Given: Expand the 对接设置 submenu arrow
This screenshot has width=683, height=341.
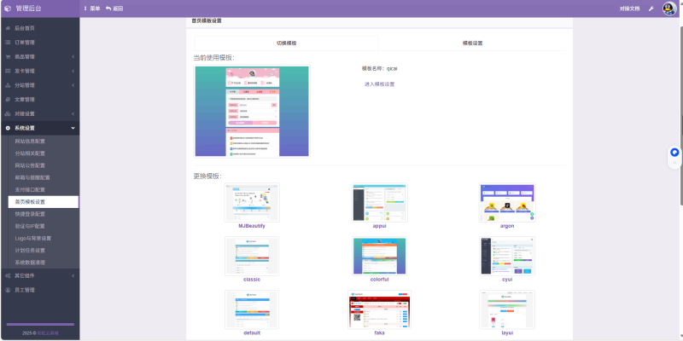Looking at the screenshot, I should [x=73, y=114].
